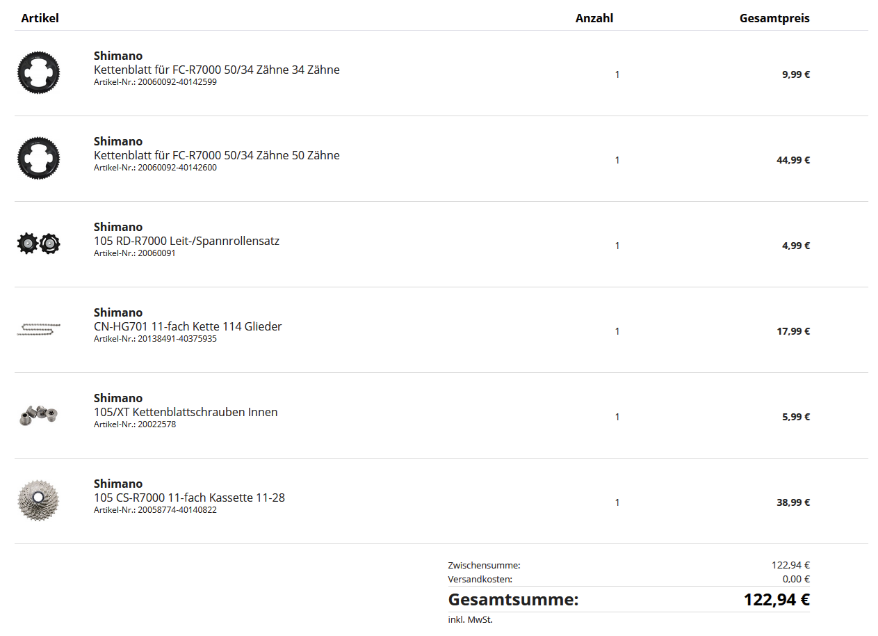The height and width of the screenshot is (636, 878).
Task: Open the 105 CS-R7000 11-fach Kassette title
Action: pyautogui.click(x=189, y=498)
